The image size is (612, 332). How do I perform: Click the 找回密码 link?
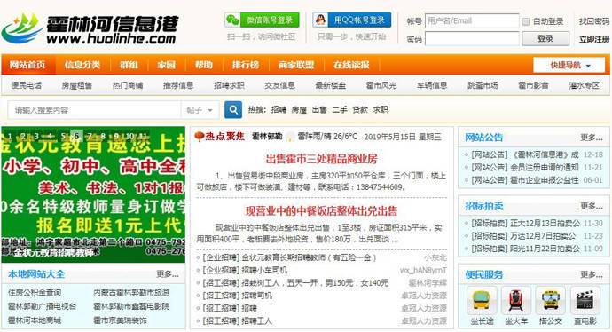tap(594, 21)
